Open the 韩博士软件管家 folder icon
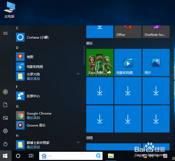Screen dimensions: 175x161 click(x=20, y=145)
